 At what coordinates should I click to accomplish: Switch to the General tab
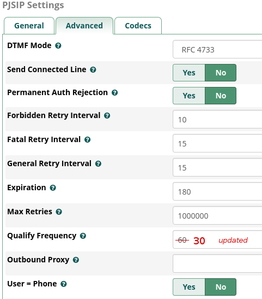[29, 26]
